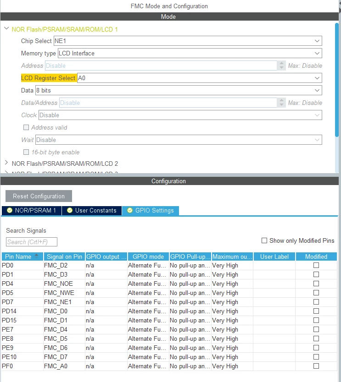Open the Memory type dropdown

pyautogui.click(x=190, y=53)
